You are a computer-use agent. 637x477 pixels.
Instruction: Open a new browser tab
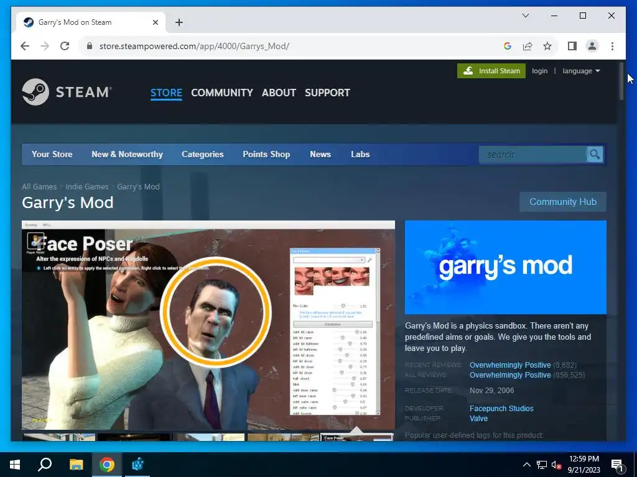point(179,22)
